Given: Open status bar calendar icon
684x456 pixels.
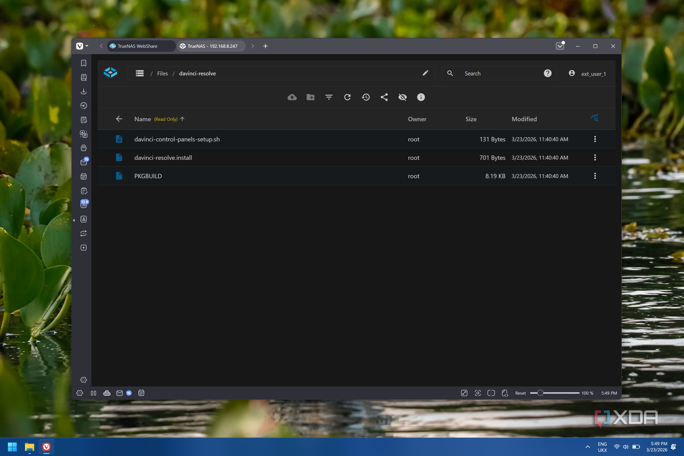Looking at the screenshot, I should 141,393.
